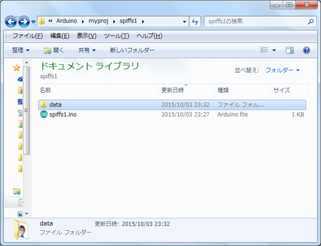321x246 pixels.
Task: Go back with the Back arrow button
Action: [x=11, y=21]
